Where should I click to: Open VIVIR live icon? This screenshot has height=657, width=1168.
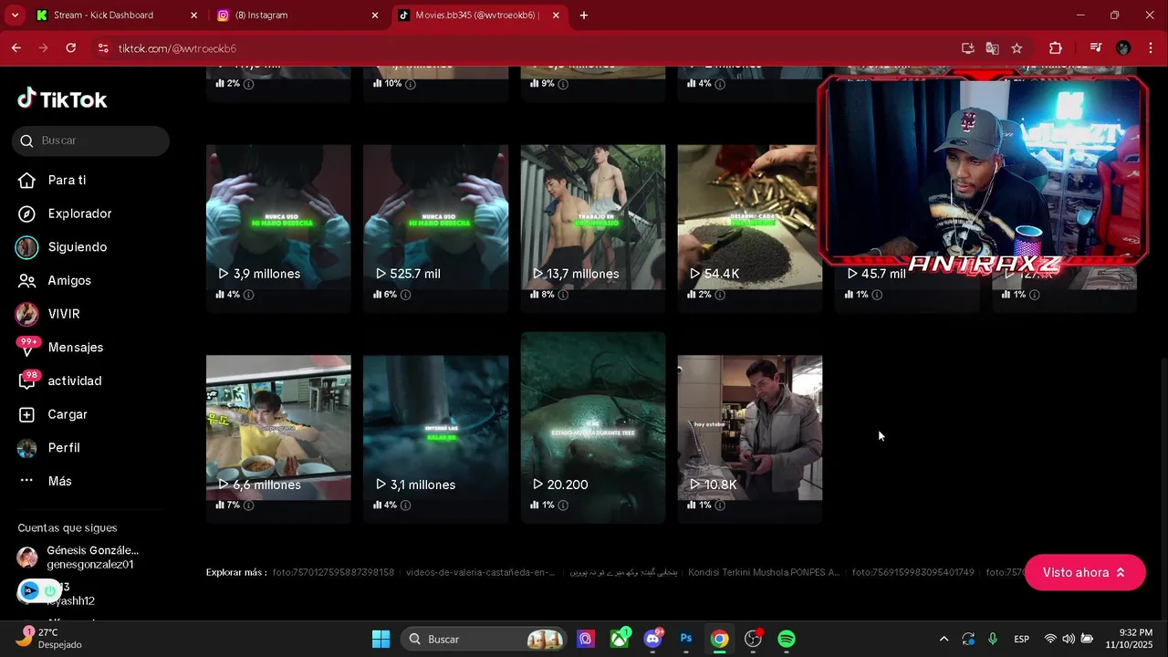pos(27,314)
